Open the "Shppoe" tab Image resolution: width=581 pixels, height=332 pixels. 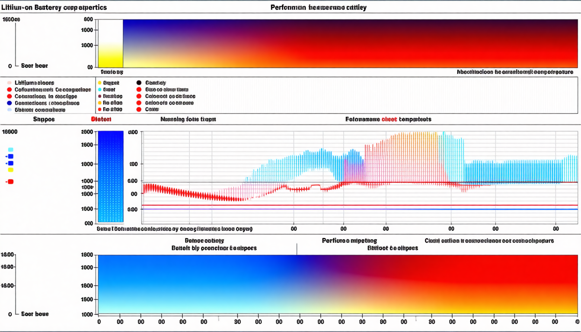(44, 119)
